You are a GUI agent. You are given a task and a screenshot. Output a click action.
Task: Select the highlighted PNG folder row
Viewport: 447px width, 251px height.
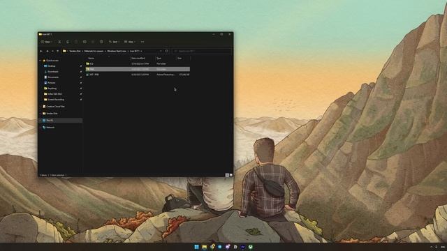[x=138, y=69]
